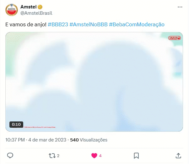Click the Amstel profile avatar logo
This screenshot has height=164, width=189.
tap(12, 10)
